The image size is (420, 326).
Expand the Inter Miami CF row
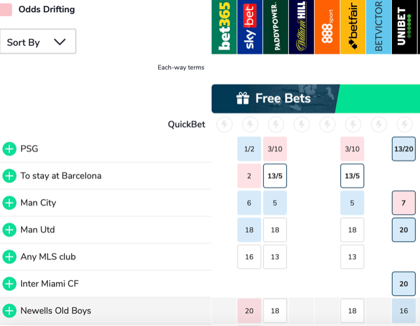point(9,284)
